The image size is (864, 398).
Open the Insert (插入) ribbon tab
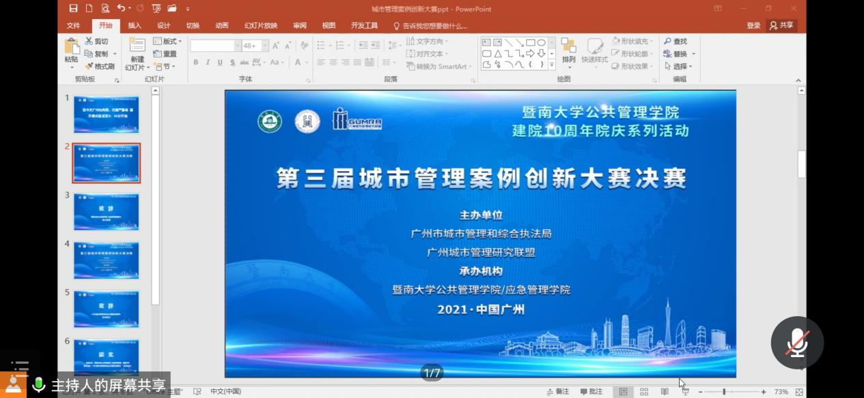click(135, 26)
